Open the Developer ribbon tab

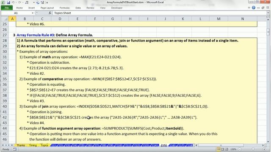[117, 8]
